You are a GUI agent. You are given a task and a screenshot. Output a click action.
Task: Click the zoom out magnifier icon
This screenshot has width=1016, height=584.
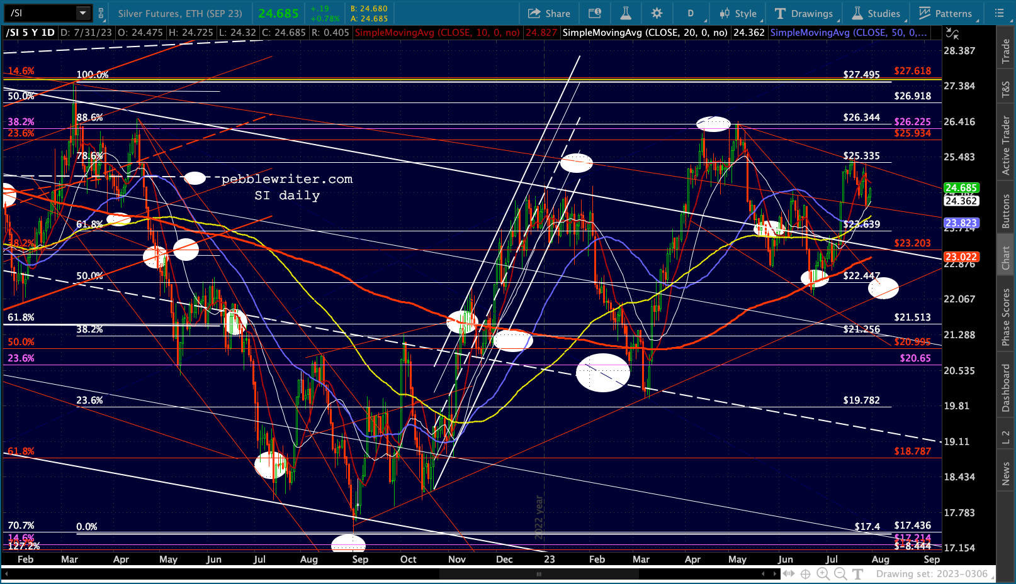[840, 573]
